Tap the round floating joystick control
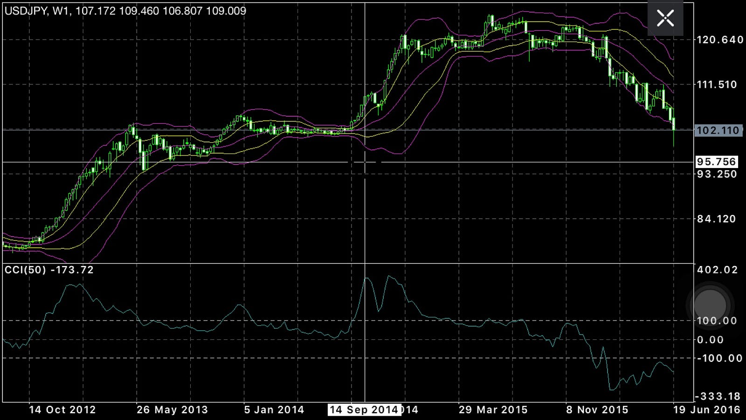The height and width of the screenshot is (420, 746). click(710, 306)
